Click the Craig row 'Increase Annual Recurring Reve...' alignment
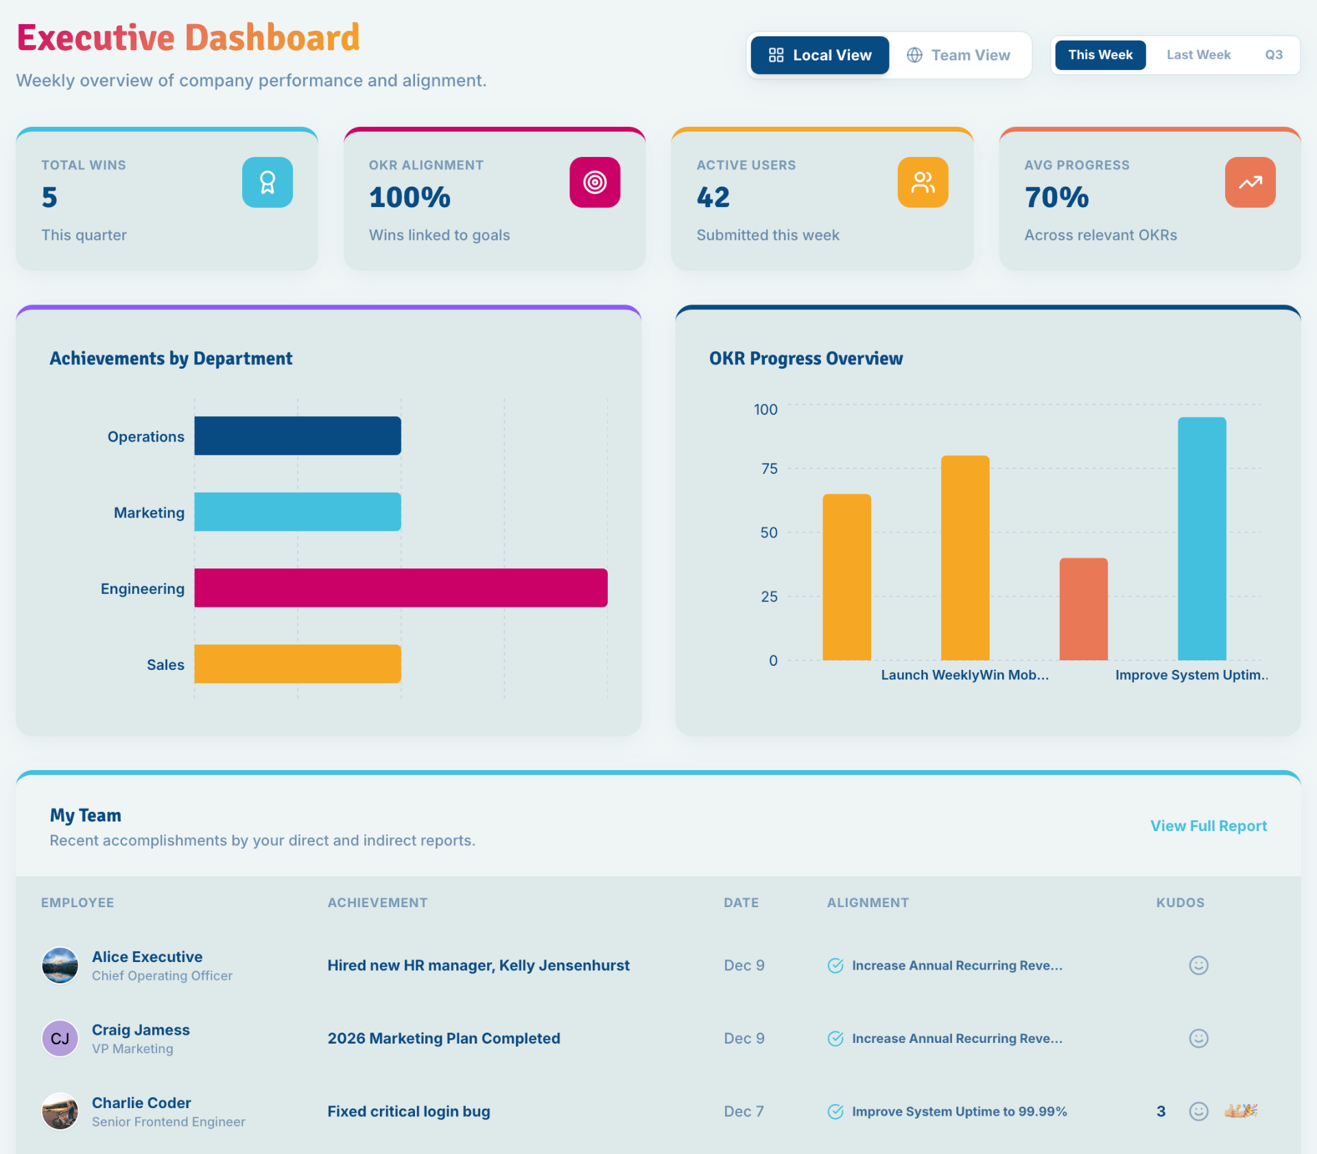1317x1154 pixels. (x=957, y=1038)
